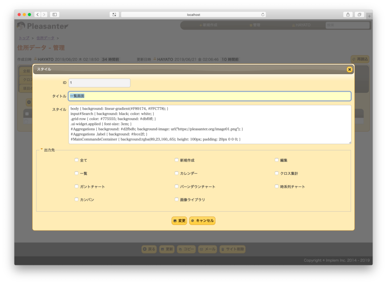Toggle the 時系列チャート checkbox

click(277, 186)
